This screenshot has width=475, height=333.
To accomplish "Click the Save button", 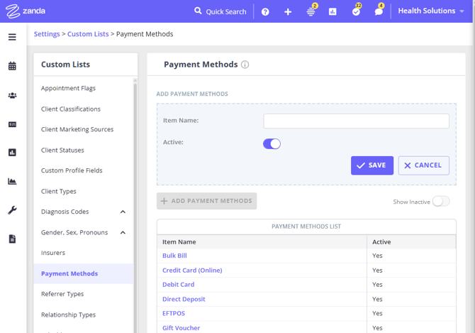I will pyautogui.click(x=371, y=165).
